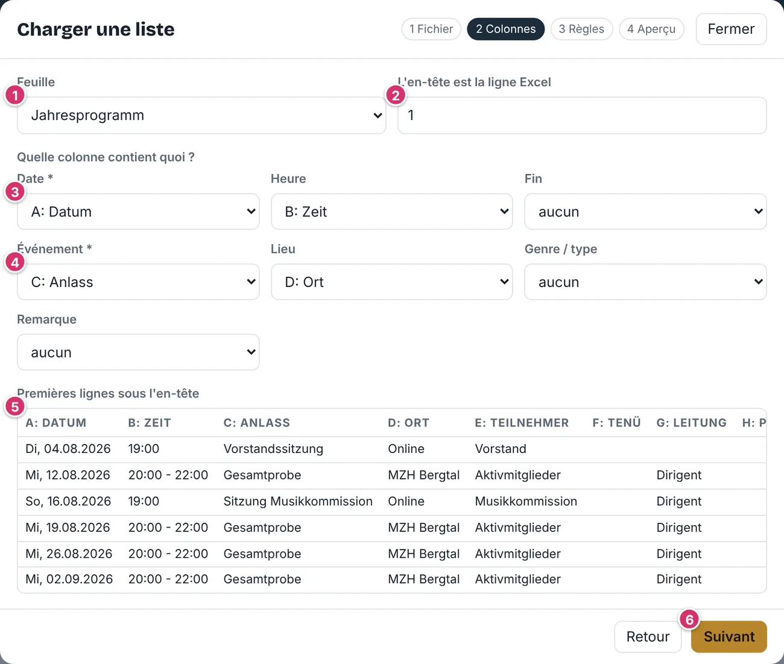
Task: Click the Vorstand participant cell
Action: [x=501, y=449]
